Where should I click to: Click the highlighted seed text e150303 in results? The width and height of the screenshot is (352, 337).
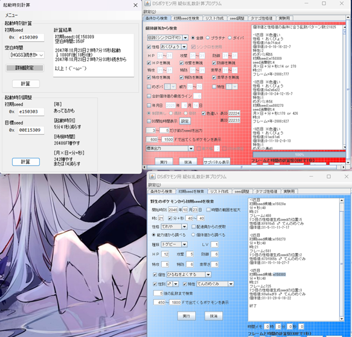[x=280, y=275]
